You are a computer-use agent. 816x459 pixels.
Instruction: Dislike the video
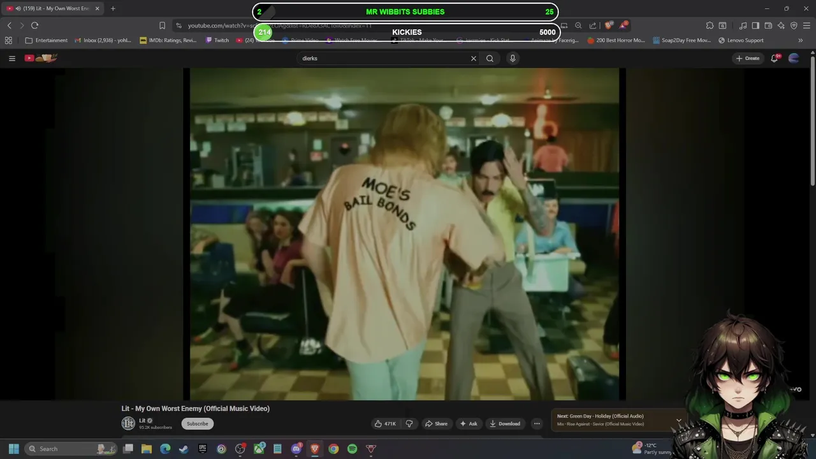[x=409, y=423]
